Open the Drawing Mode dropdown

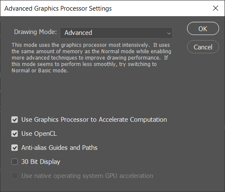point(116,33)
